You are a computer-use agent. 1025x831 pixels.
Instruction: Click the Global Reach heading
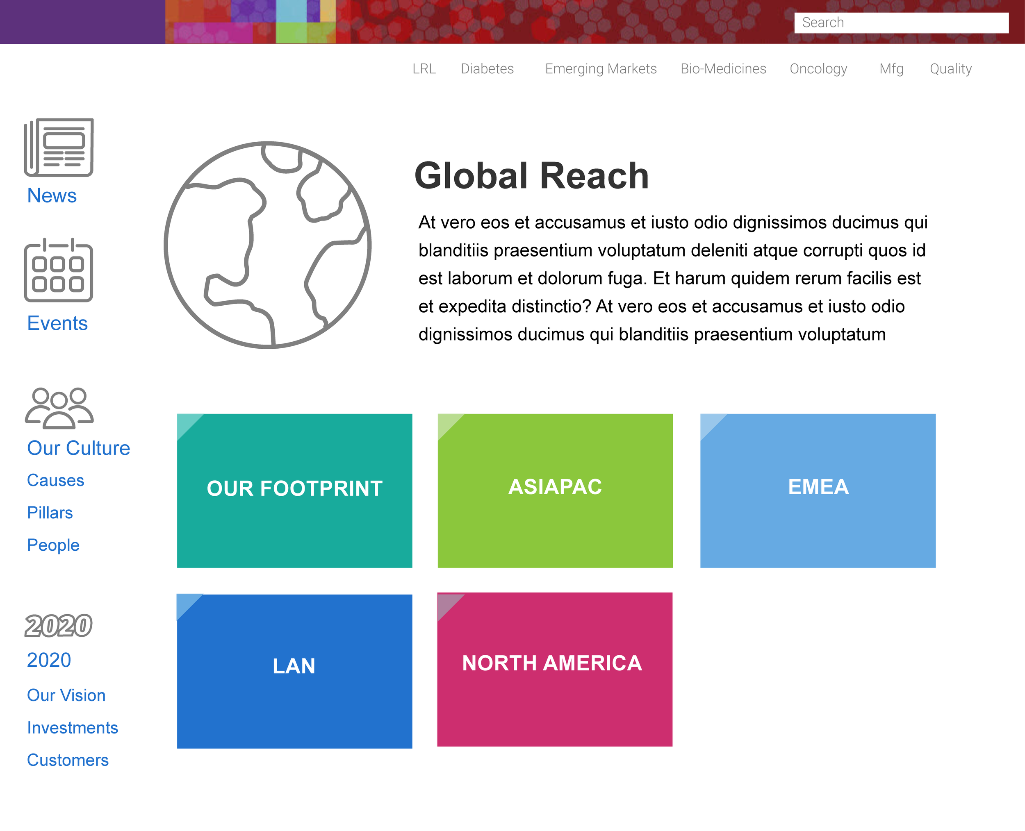[532, 176]
